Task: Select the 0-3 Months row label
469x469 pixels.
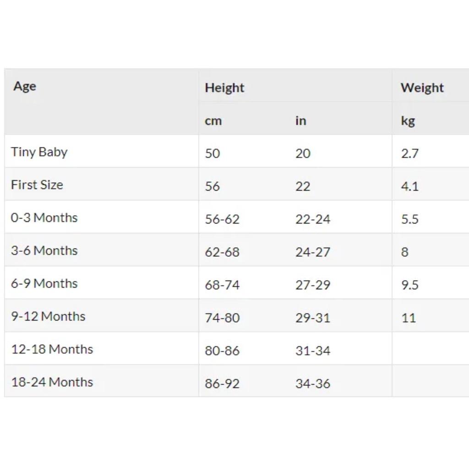Action: (x=44, y=218)
